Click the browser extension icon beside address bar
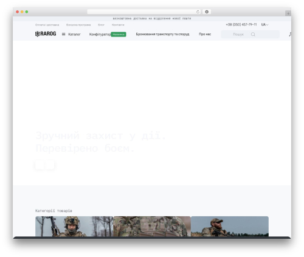 pos(207,12)
